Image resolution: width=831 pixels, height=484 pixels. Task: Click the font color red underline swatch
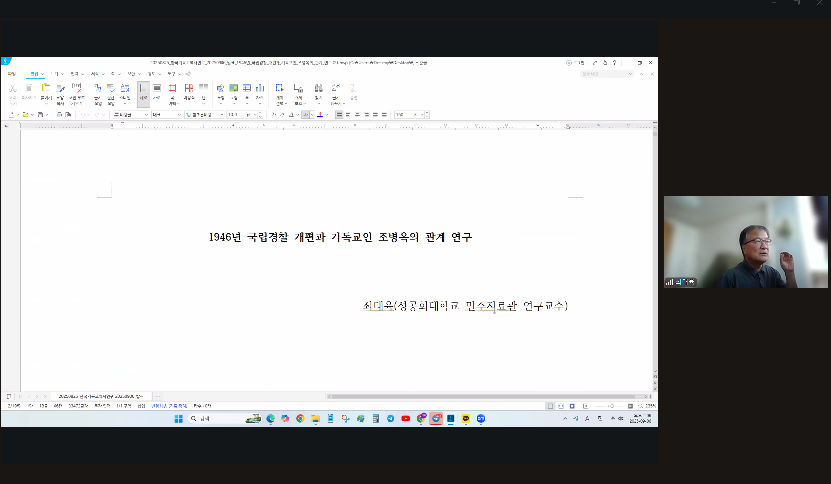[x=320, y=115]
